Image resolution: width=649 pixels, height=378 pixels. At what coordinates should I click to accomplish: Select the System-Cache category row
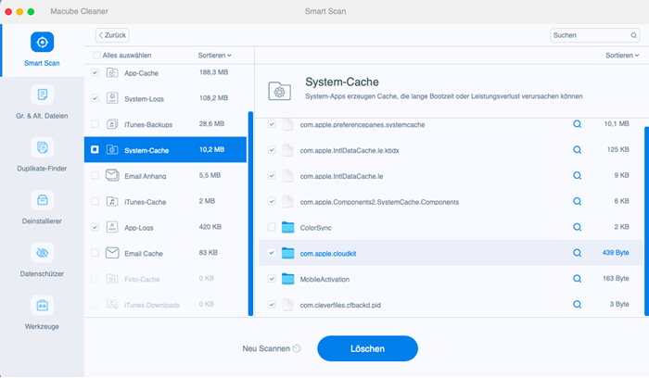pyautogui.click(x=165, y=149)
